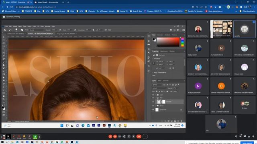Select the Eraser tool
The width and height of the screenshot is (257, 144).
point(4,71)
